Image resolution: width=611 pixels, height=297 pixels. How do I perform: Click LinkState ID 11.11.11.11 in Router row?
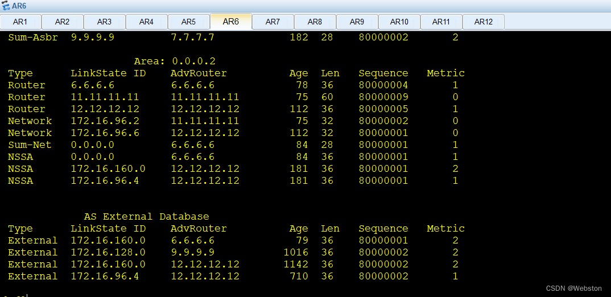click(105, 97)
